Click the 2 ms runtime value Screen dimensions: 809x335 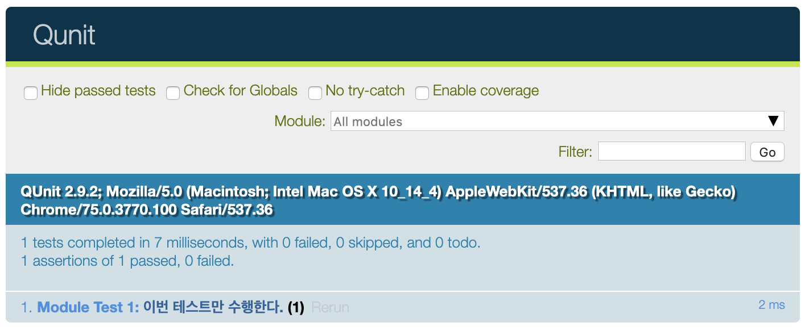pos(771,305)
